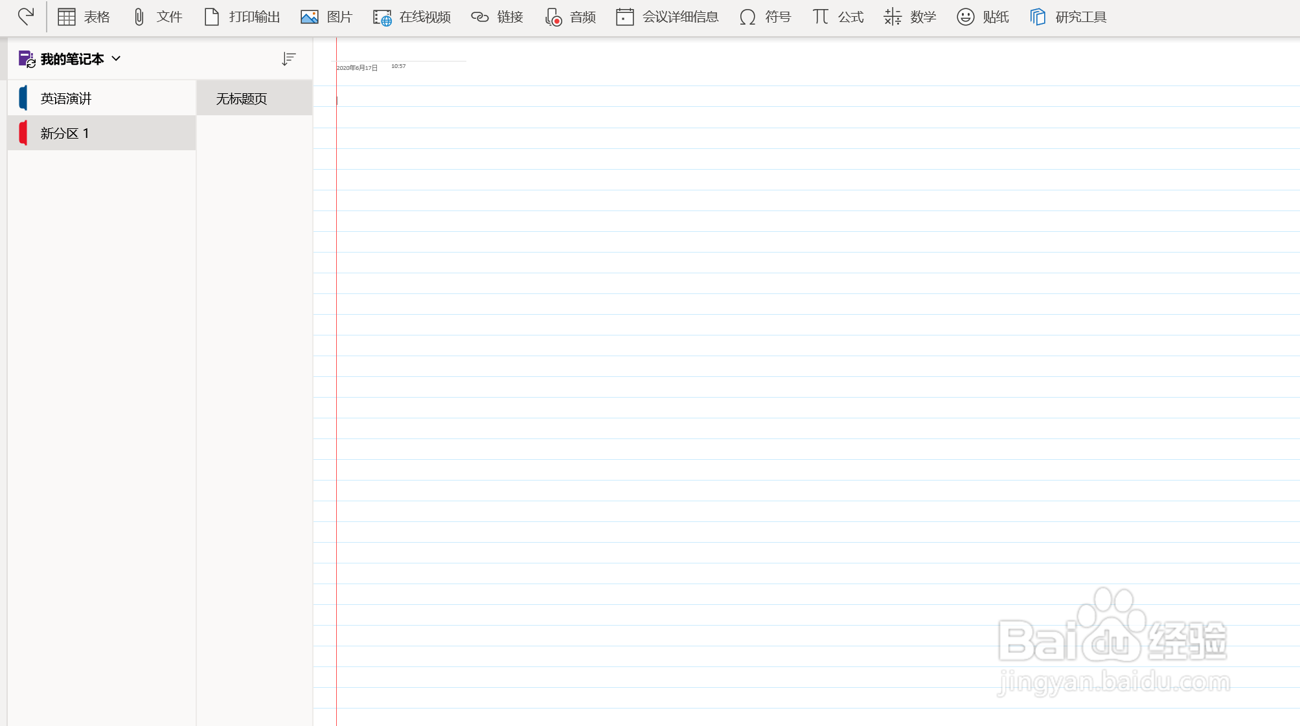Open the 符号 symbol picker

click(x=765, y=17)
